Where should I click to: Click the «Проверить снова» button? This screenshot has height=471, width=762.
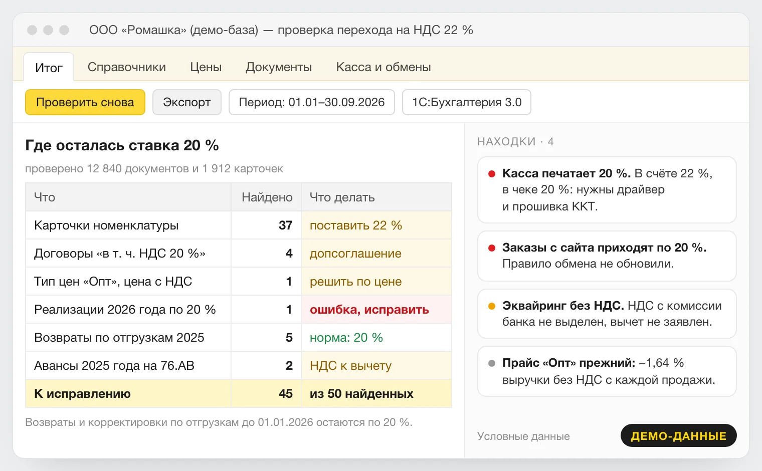pos(85,102)
